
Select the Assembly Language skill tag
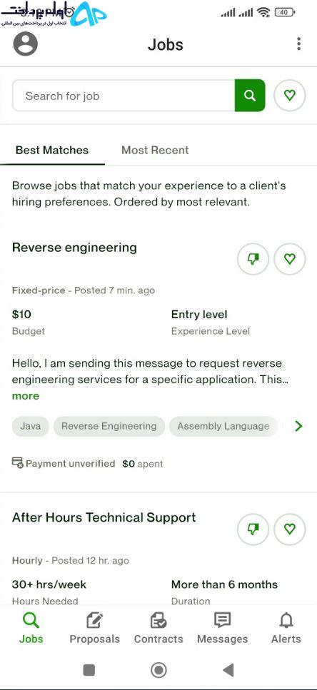pyautogui.click(x=223, y=426)
